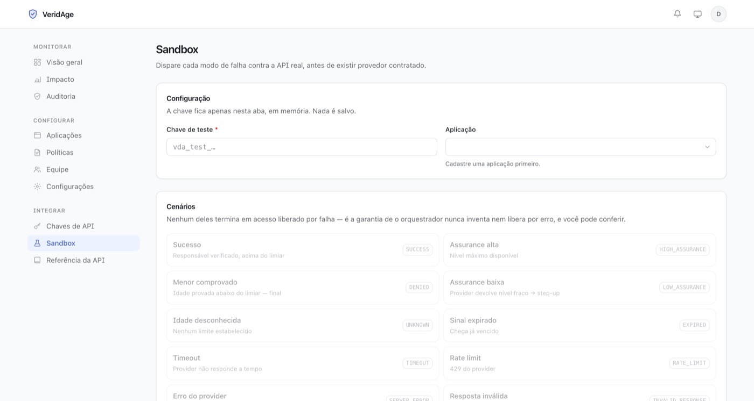Screen dimensions: 754x401
Task: Click the Equipe people icon
Action: 37,170
